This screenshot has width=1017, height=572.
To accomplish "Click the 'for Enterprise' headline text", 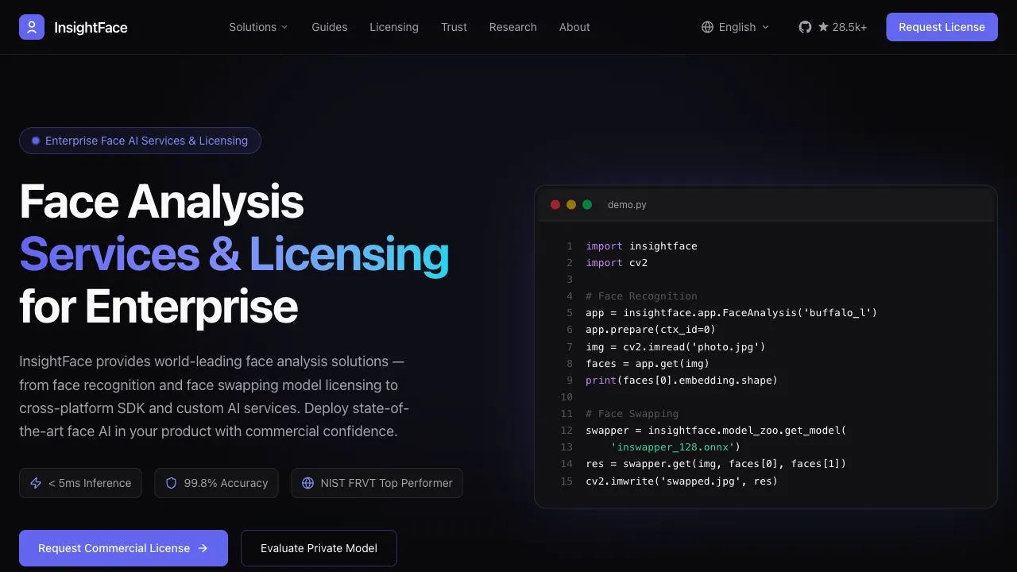I will tap(158, 307).
